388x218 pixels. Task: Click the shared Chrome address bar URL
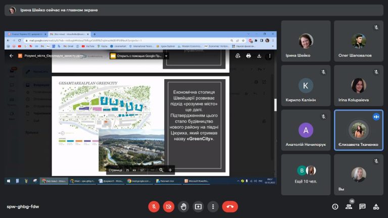coord(85,40)
